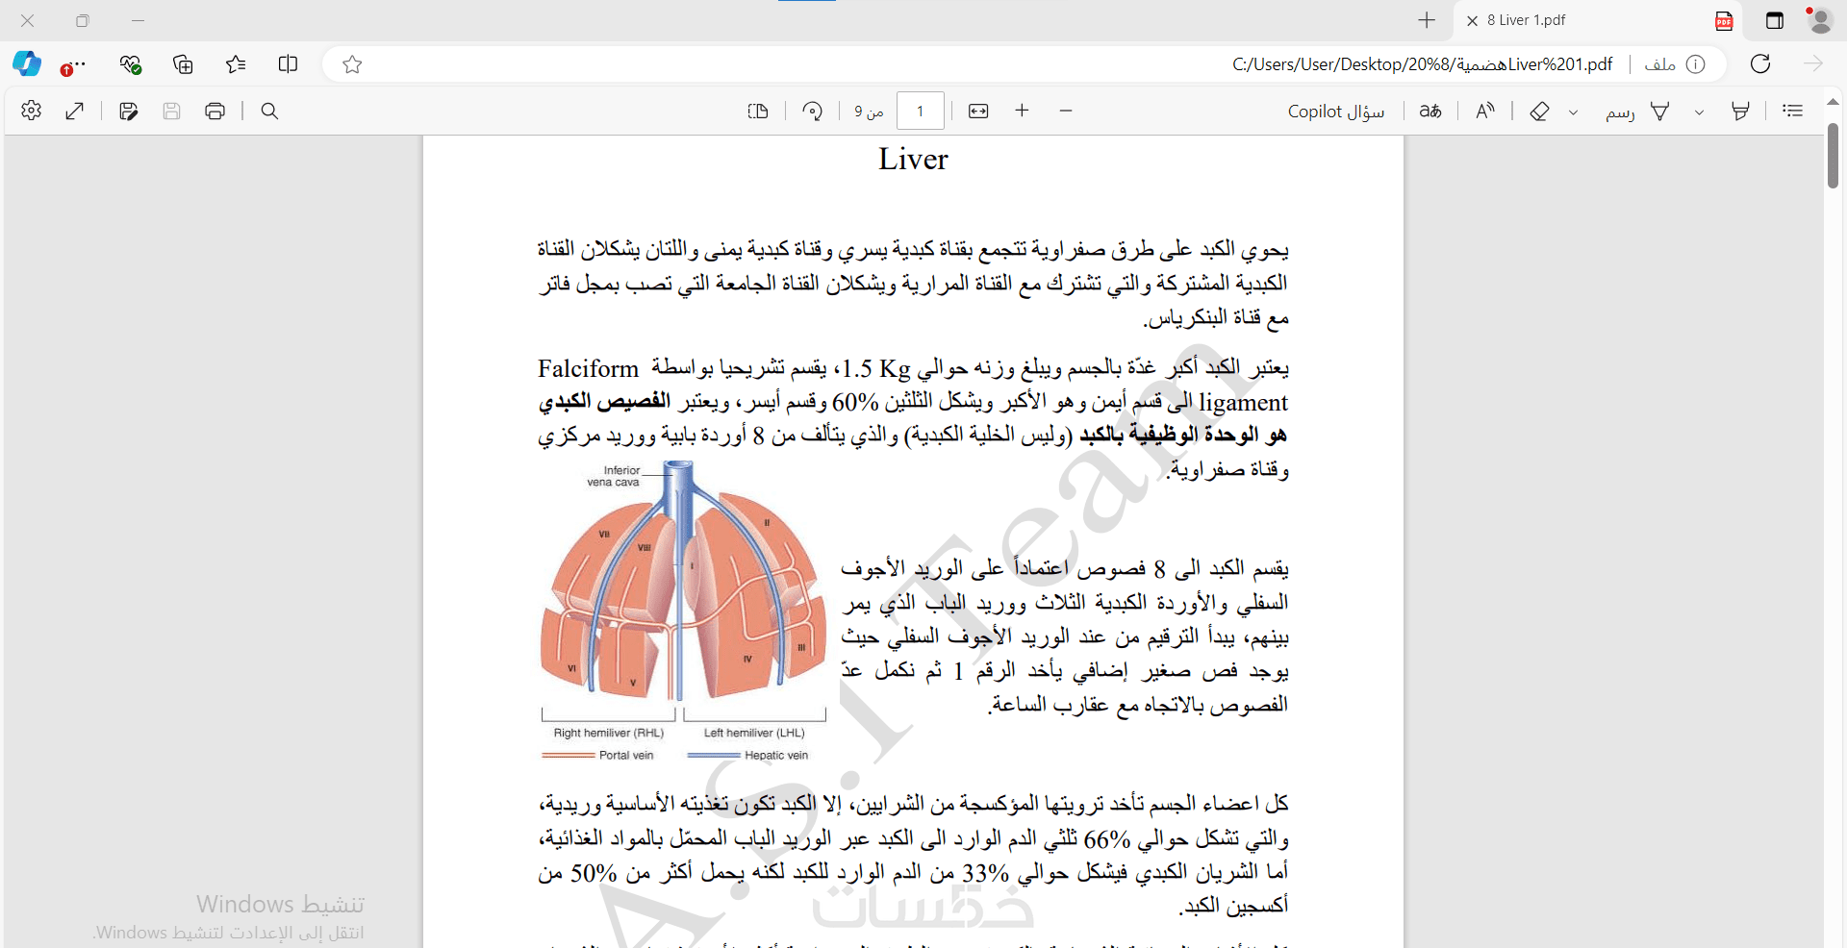Click the 'Hepatic vein' legend label

coord(776,755)
